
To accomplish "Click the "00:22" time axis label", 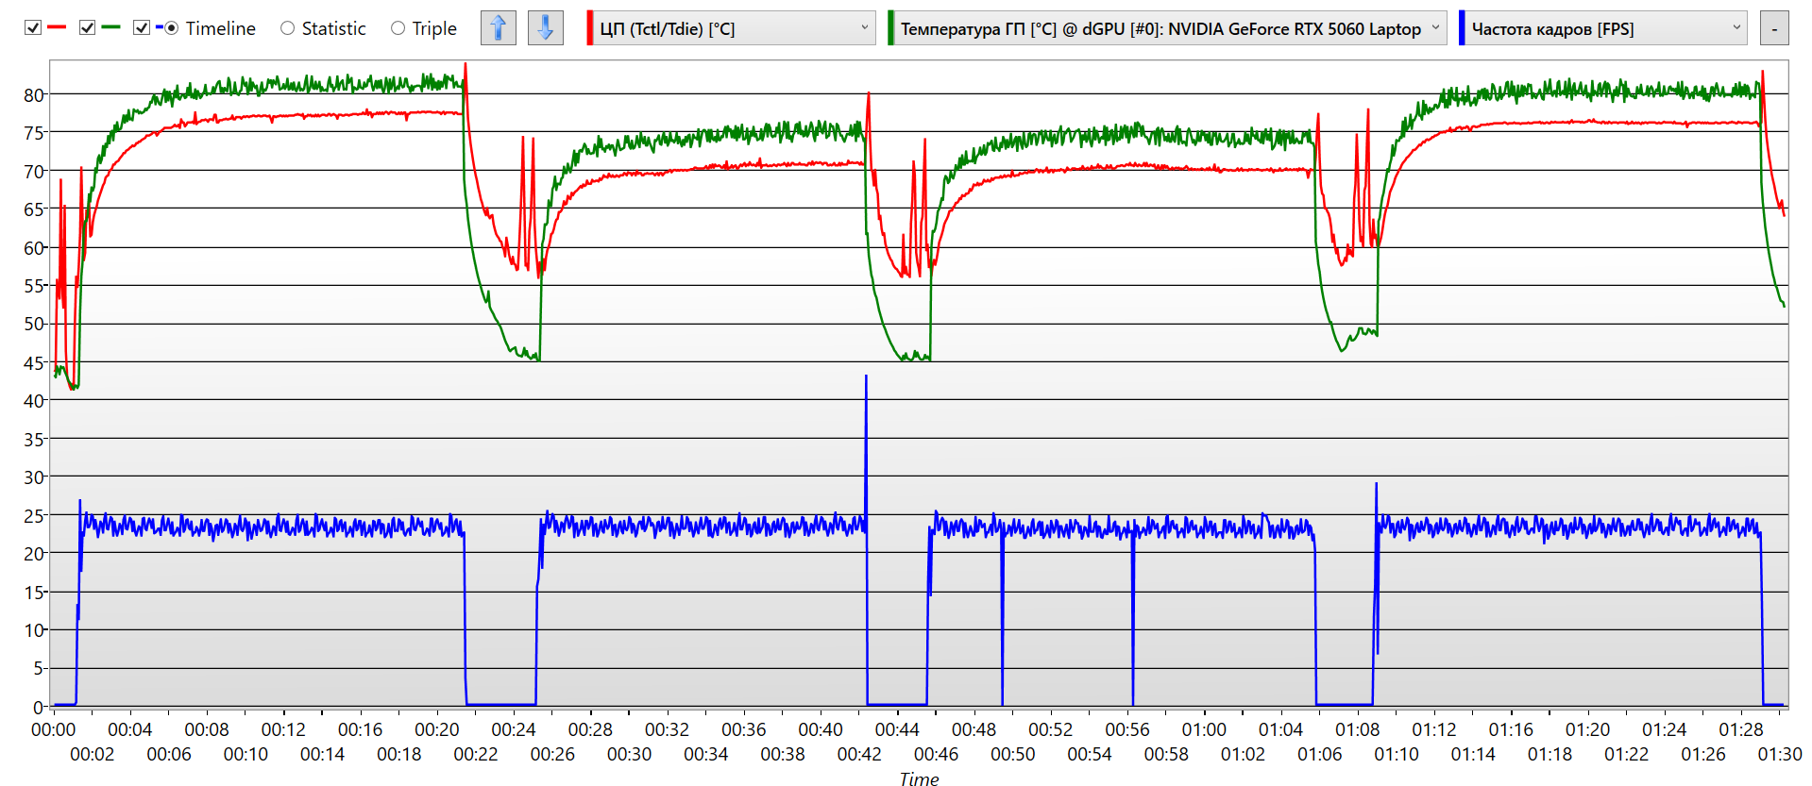I will tap(476, 754).
